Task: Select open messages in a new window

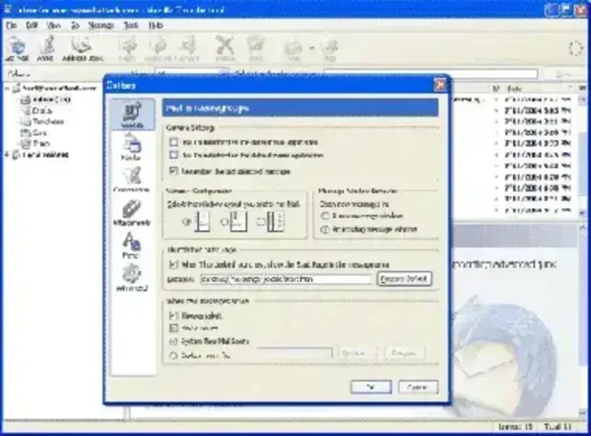Action: click(324, 216)
